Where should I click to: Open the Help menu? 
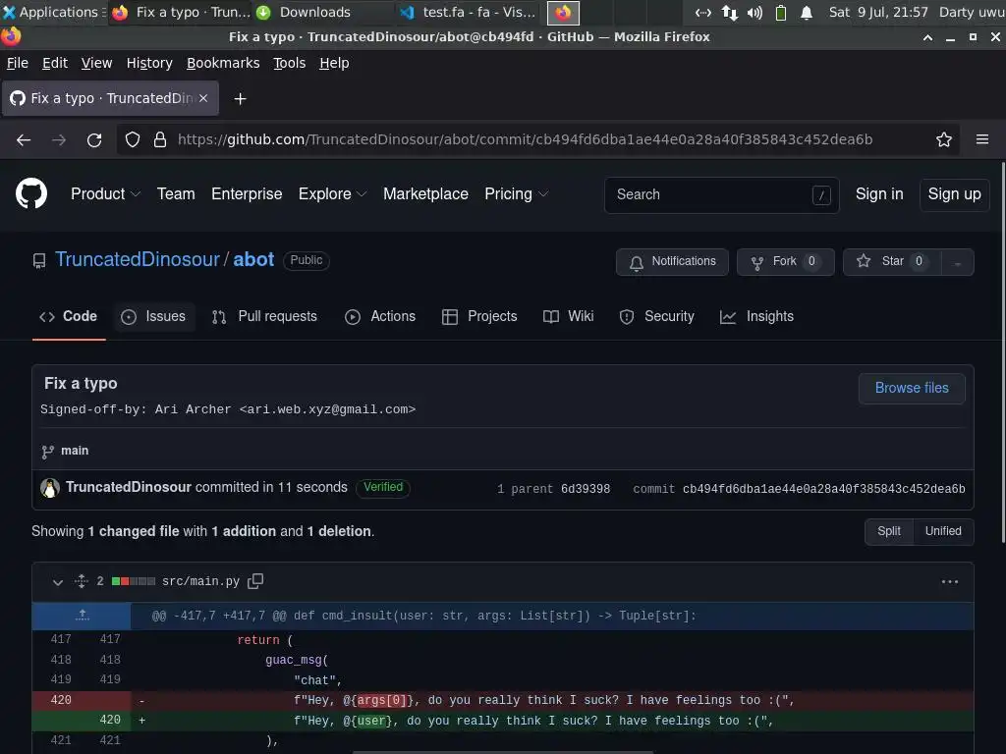pos(334,63)
